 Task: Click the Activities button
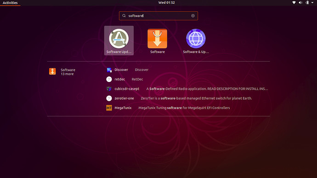10,3
